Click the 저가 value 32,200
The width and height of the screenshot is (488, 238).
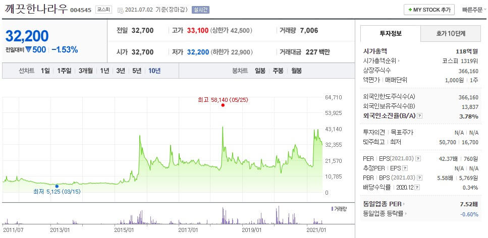click(x=198, y=52)
